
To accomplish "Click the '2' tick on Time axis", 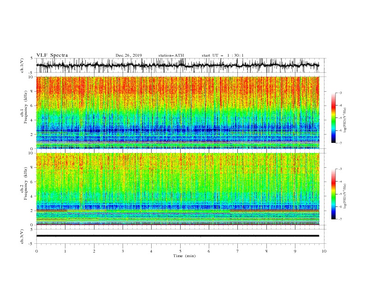I will click(94, 251).
